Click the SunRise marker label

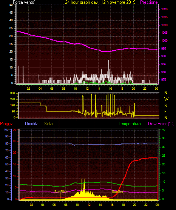click(x=61, y=192)
